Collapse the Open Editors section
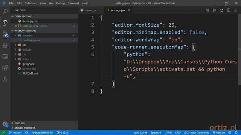 click(12, 16)
